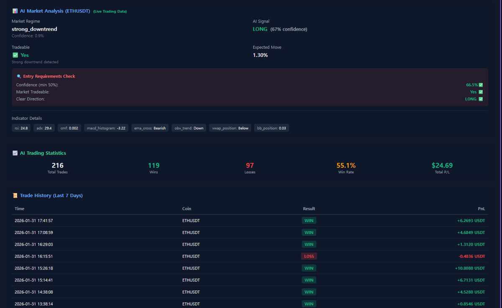Select the 2026-01-31 17:08:59 trade time
Viewport: 502px width, 308px height.
(x=33, y=232)
